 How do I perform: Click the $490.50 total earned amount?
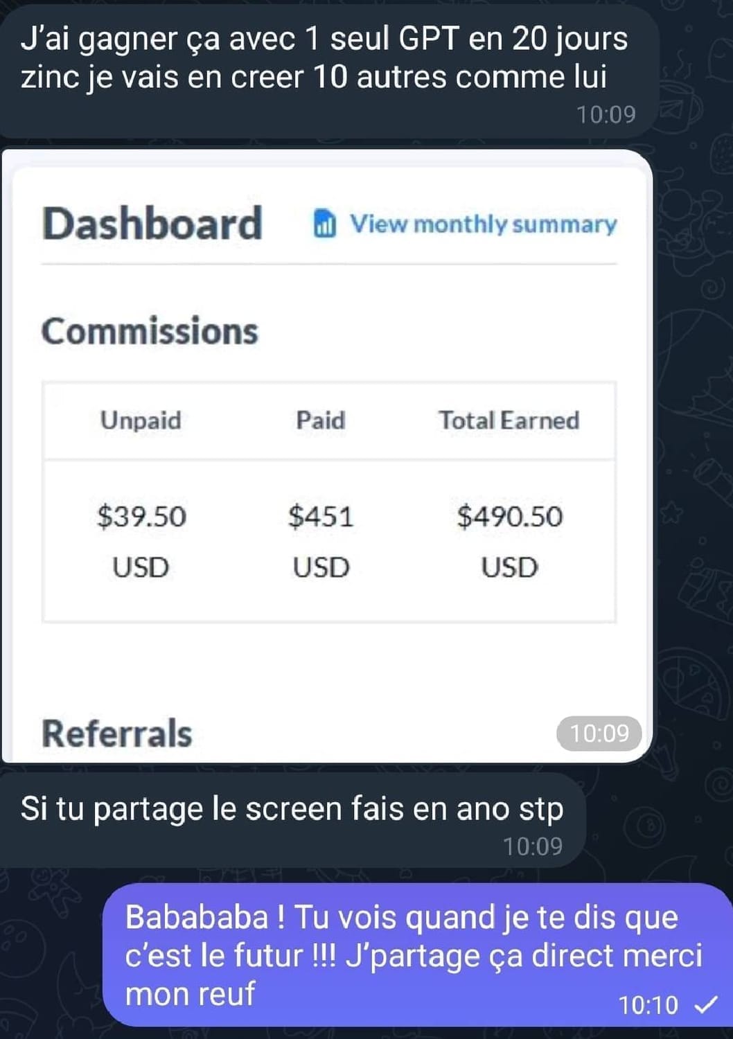pos(510,517)
